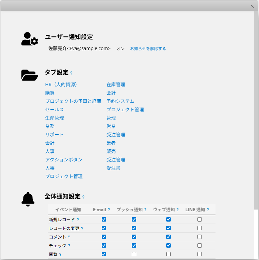Click the オン status text
Screen dimensions: 259x260
pyautogui.click(x=121, y=48)
